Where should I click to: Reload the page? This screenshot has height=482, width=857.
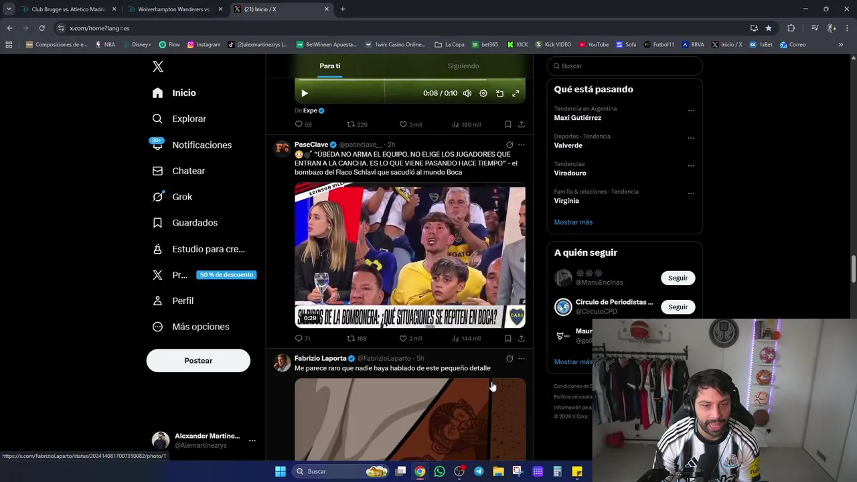click(x=42, y=28)
